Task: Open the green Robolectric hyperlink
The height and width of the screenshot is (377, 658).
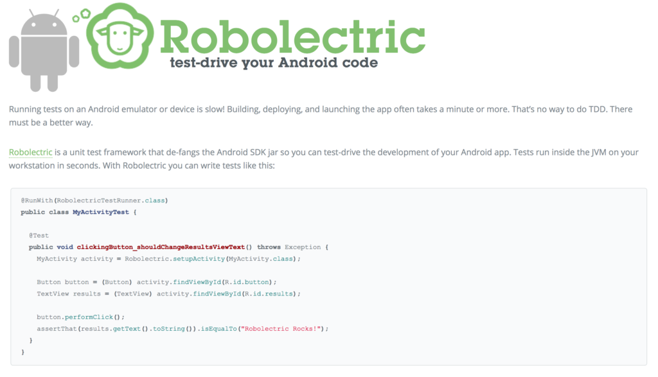Action: 31,152
